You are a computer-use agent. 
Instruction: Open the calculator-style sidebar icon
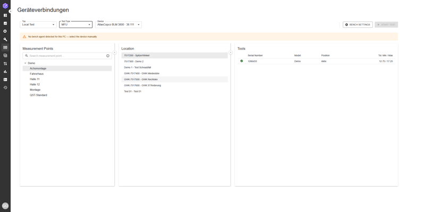pos(5,56)
